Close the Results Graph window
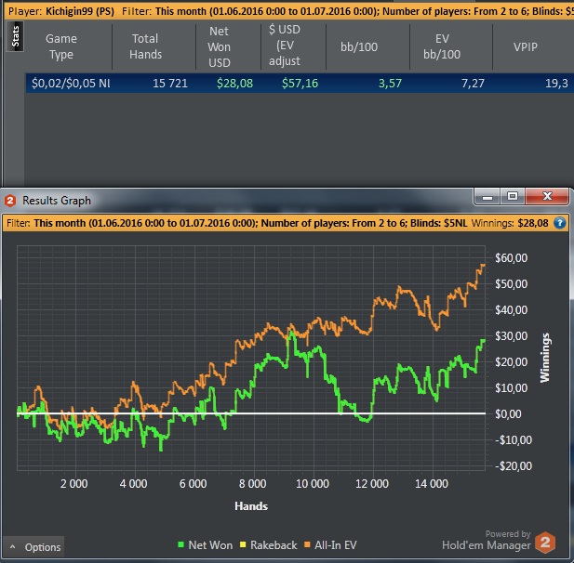Image resolution: width=574 pixels, height=563 pixels. (547, 197)
